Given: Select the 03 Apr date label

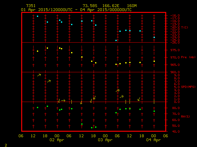Looking at the screenshot, I should [105, 140].
